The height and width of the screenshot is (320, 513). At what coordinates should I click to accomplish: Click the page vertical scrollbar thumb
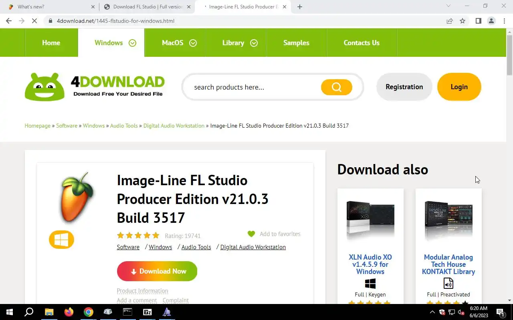(x=509, y=54)
